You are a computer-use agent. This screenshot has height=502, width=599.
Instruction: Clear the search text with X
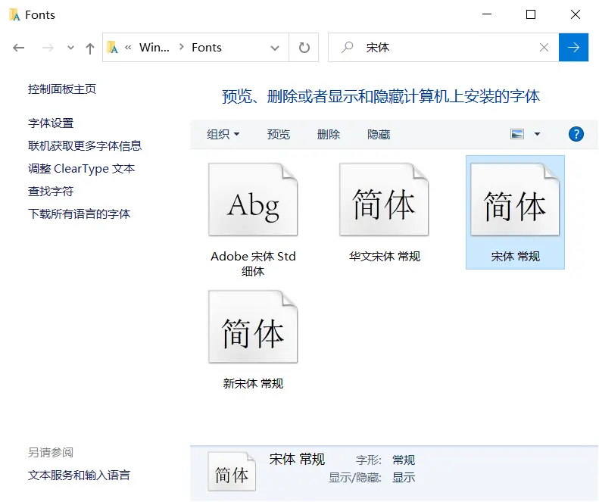pos(544,48)
